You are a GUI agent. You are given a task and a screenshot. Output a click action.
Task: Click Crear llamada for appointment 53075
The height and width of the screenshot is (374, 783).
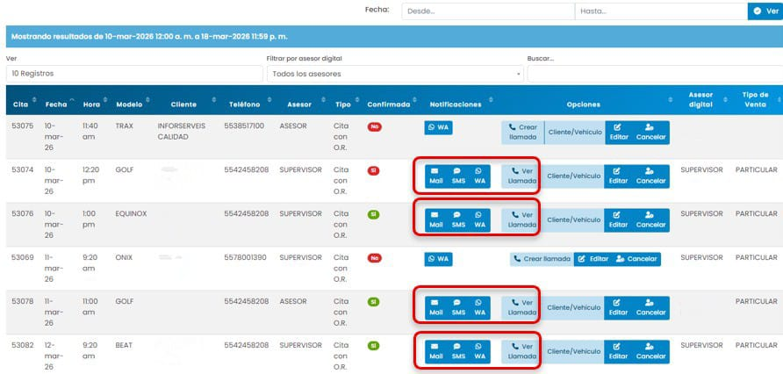pos(522,132)
